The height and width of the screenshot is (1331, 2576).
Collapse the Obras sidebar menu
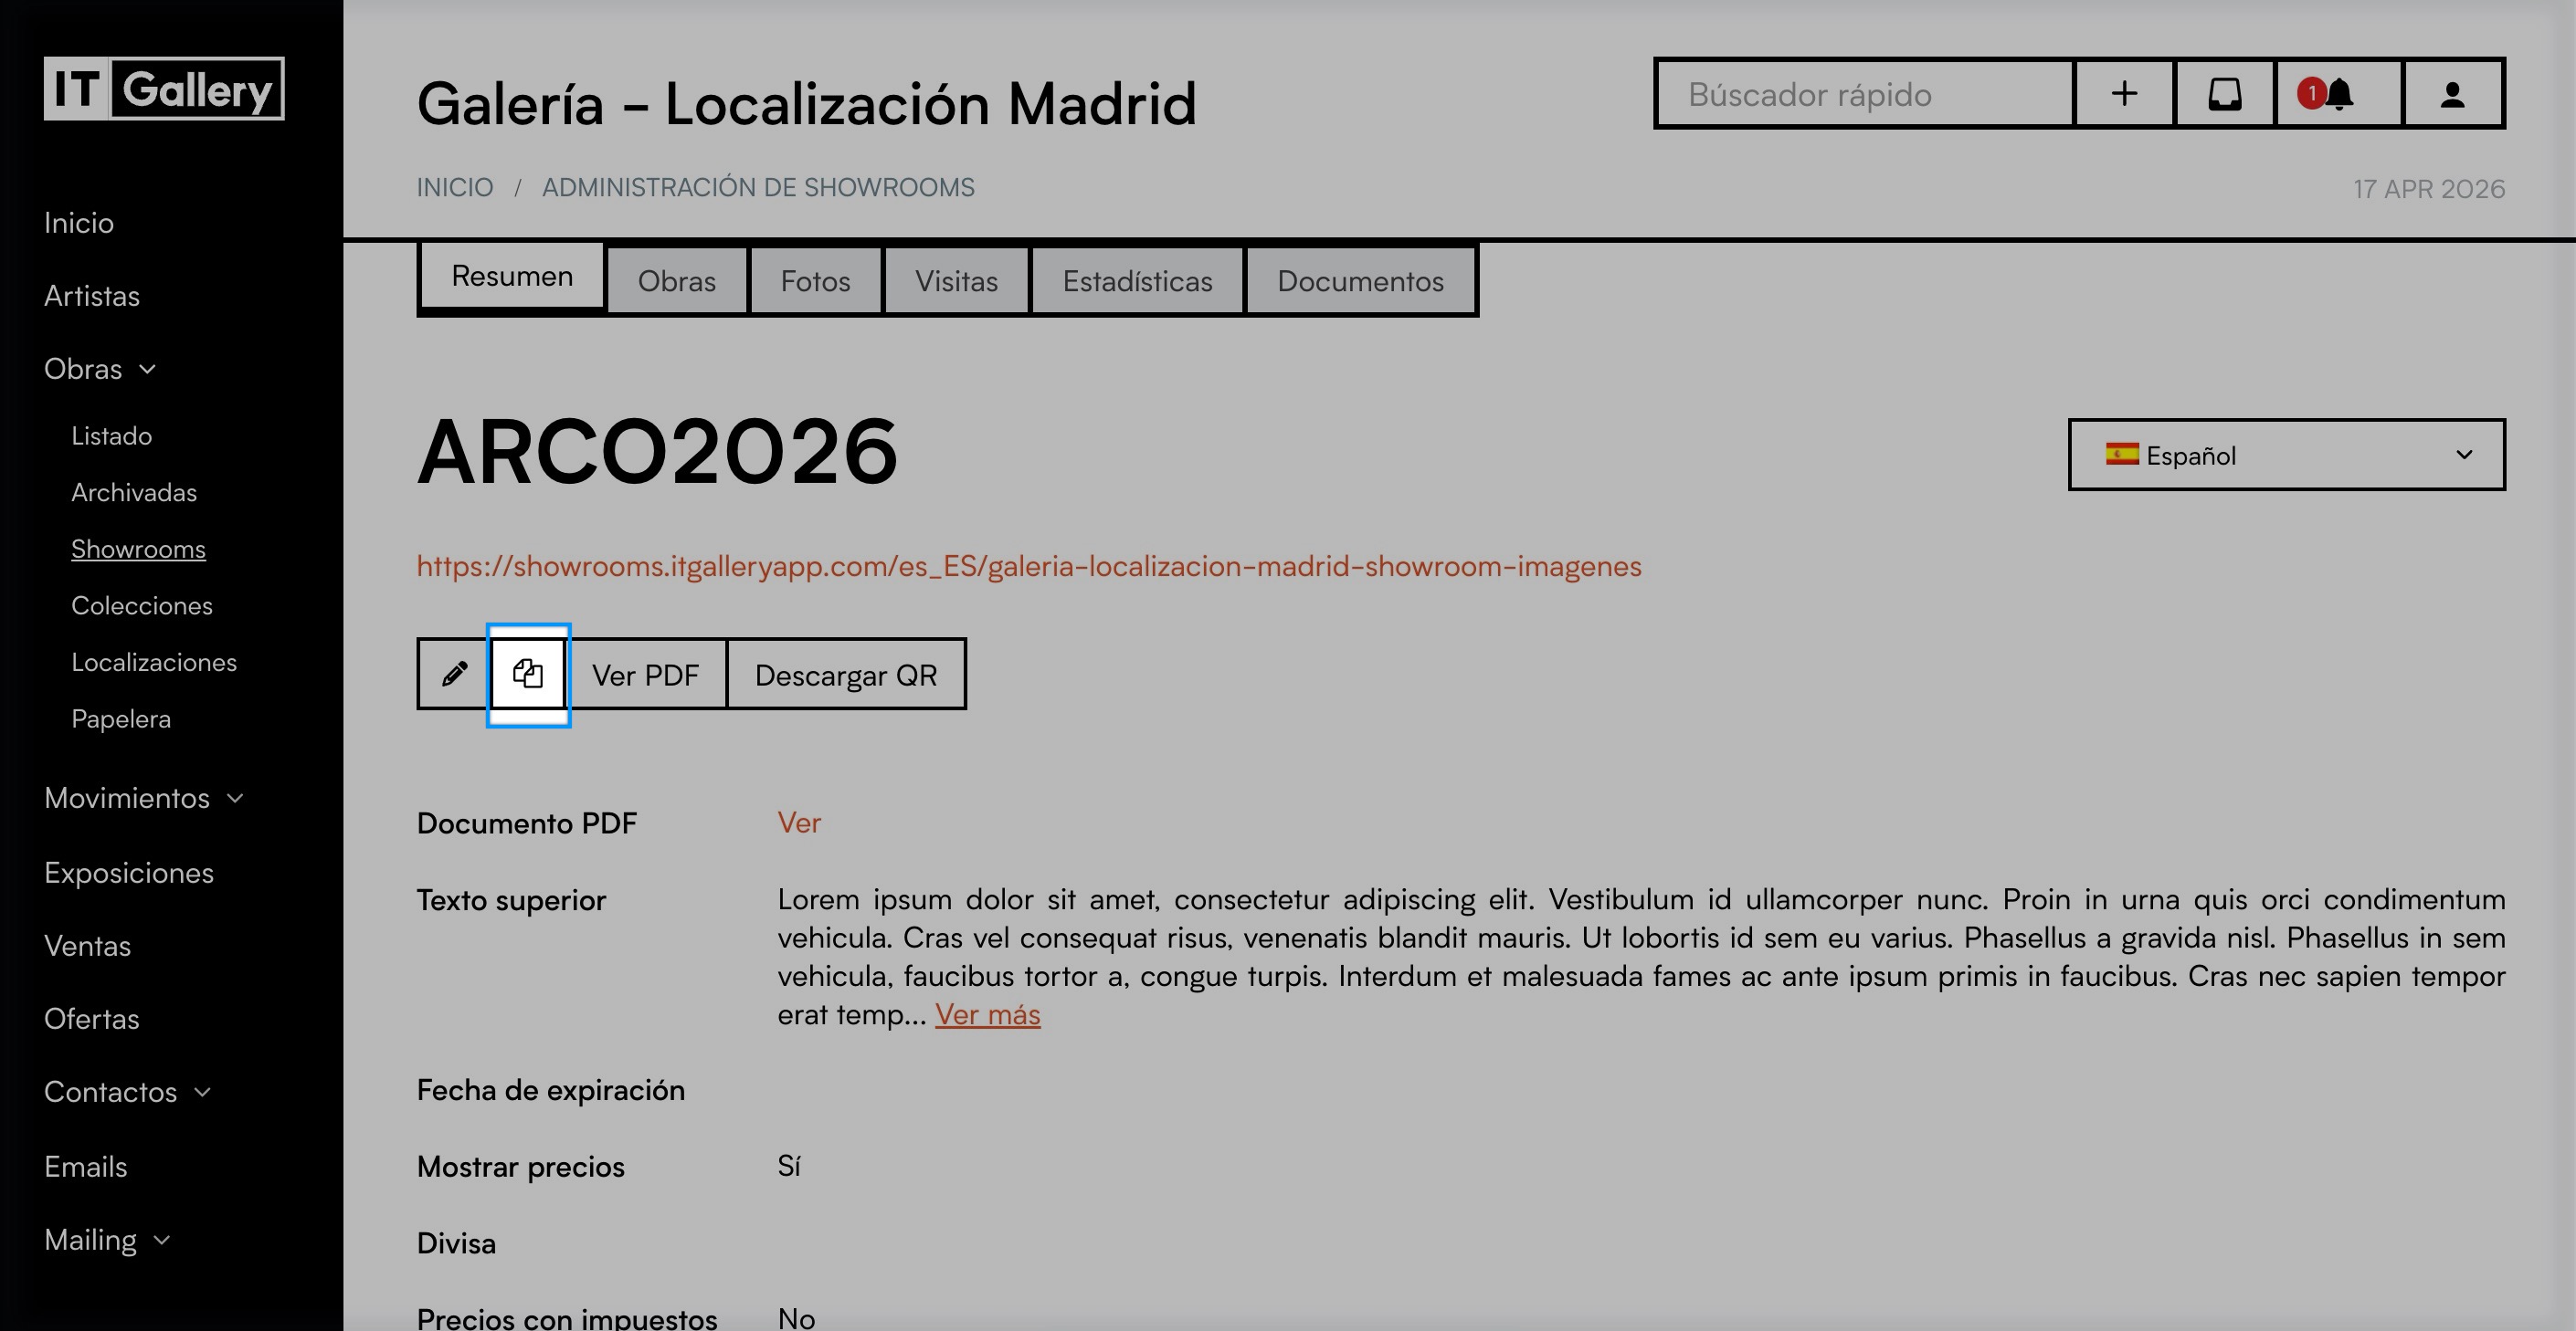100,370
